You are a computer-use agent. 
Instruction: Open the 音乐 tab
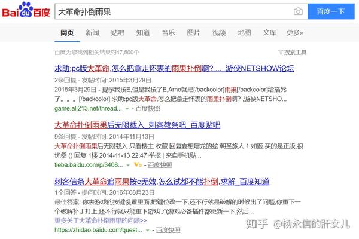point(168,33)
